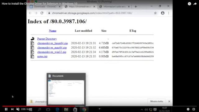Open the notes.txt file link

click(x=42, y=56)
